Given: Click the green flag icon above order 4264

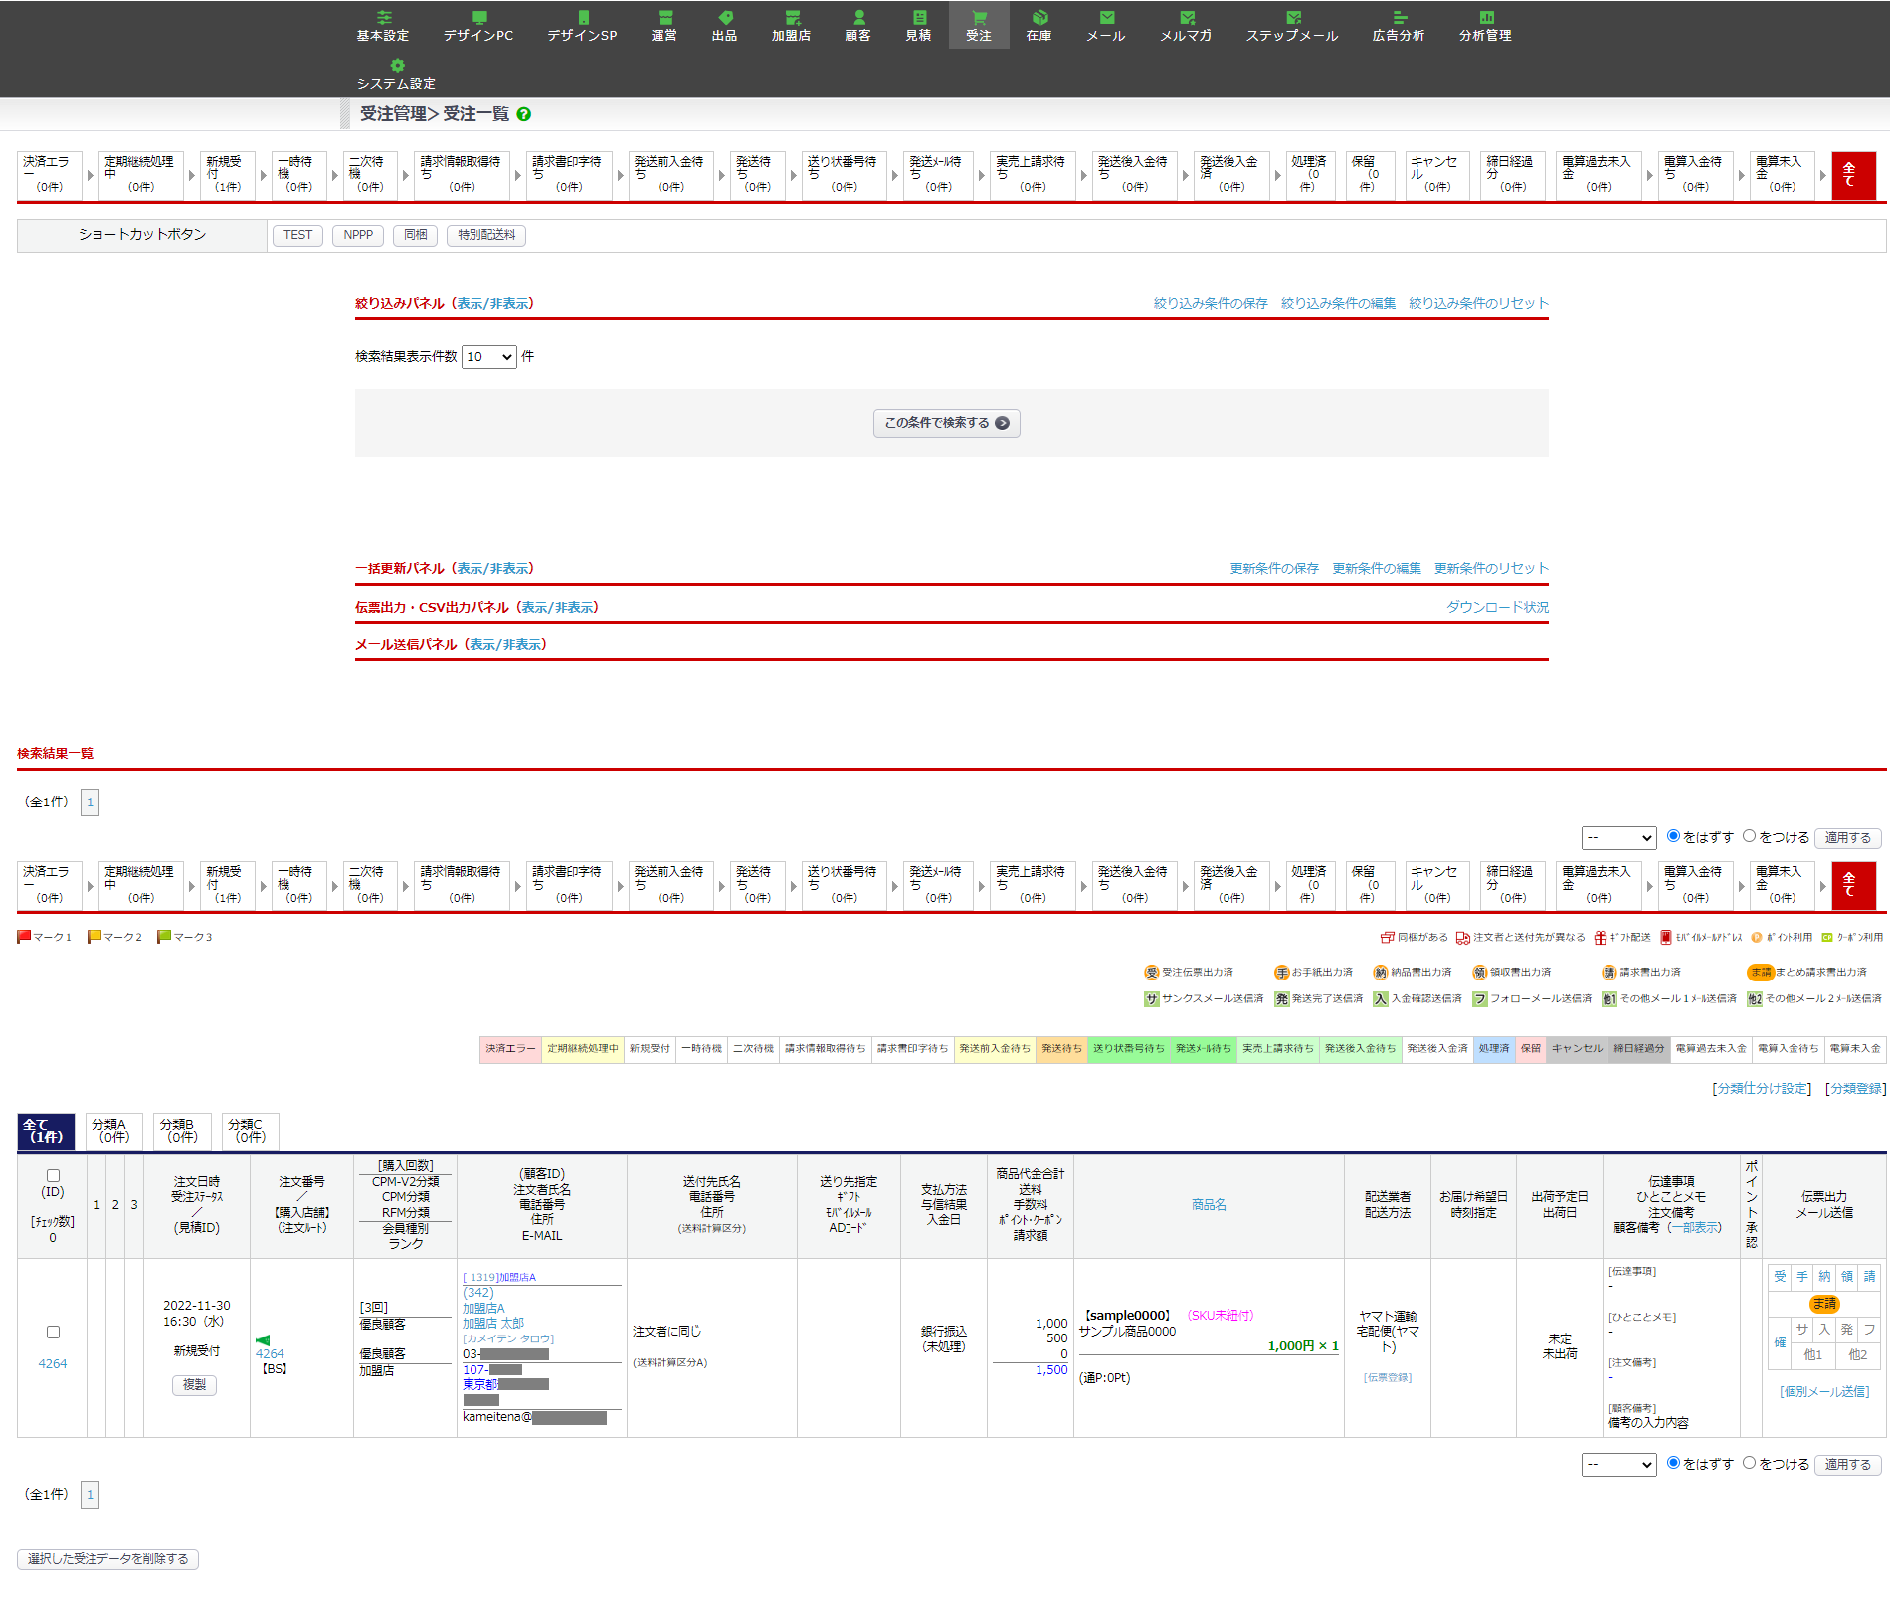Looking at the screenshot, I should 263,1339.
